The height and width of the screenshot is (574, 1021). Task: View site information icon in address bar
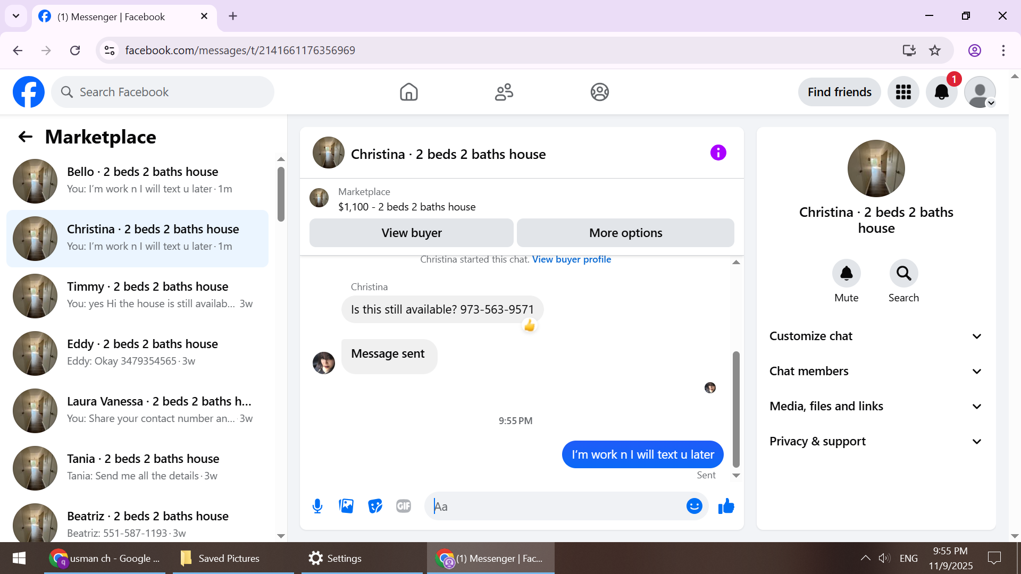click(x=110, y=50)
